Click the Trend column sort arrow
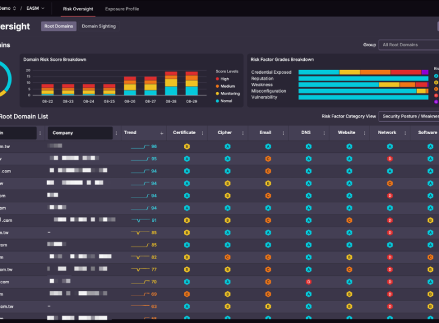 point(162,133)
